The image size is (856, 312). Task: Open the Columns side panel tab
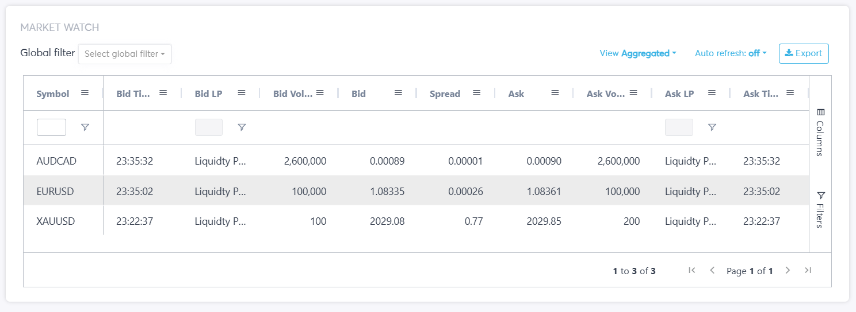tap(820, 132)
